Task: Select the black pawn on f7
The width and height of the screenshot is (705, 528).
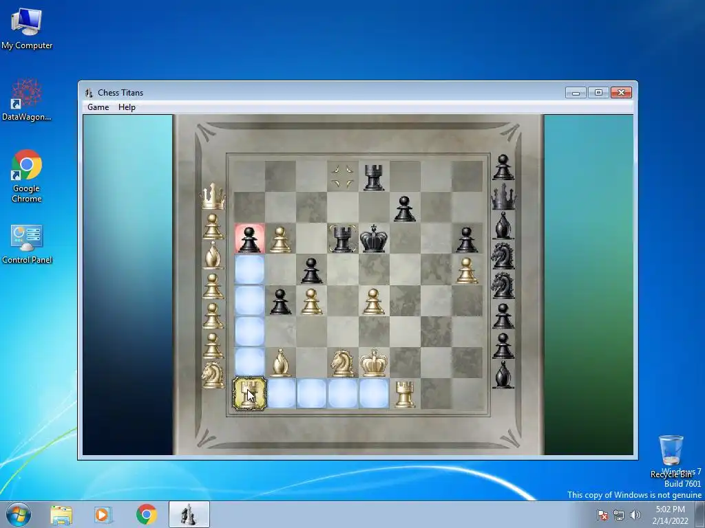Action: coord(405,208)
